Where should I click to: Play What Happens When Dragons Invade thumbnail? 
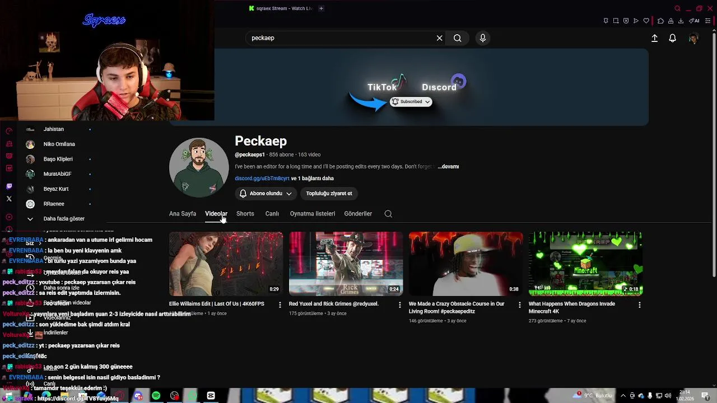coord(586,264)
